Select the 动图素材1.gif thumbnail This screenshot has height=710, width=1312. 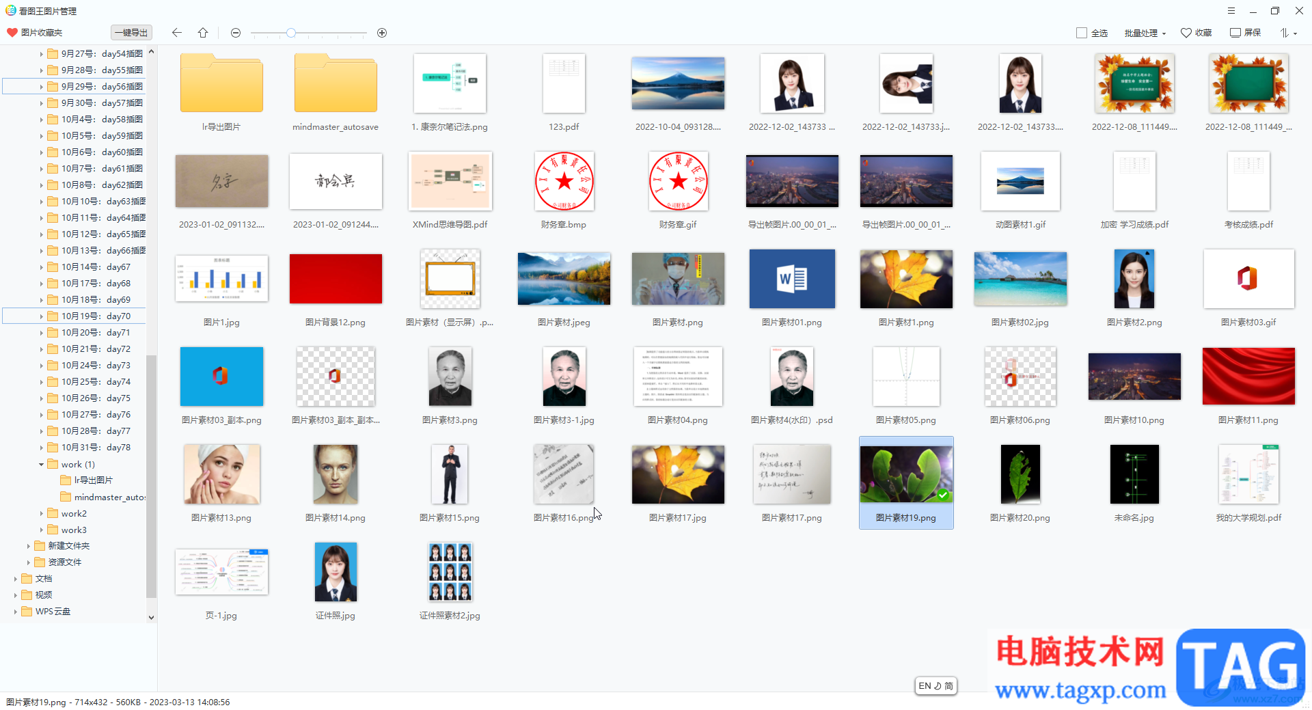click(1020, 181)
